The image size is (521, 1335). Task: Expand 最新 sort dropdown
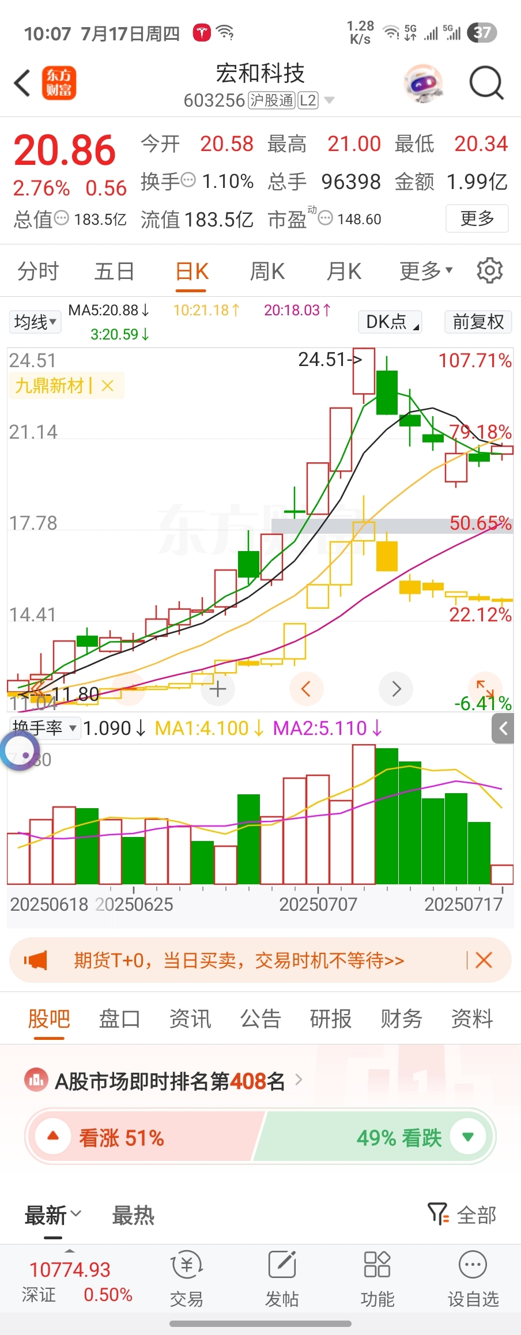[x=53, y=1215]
